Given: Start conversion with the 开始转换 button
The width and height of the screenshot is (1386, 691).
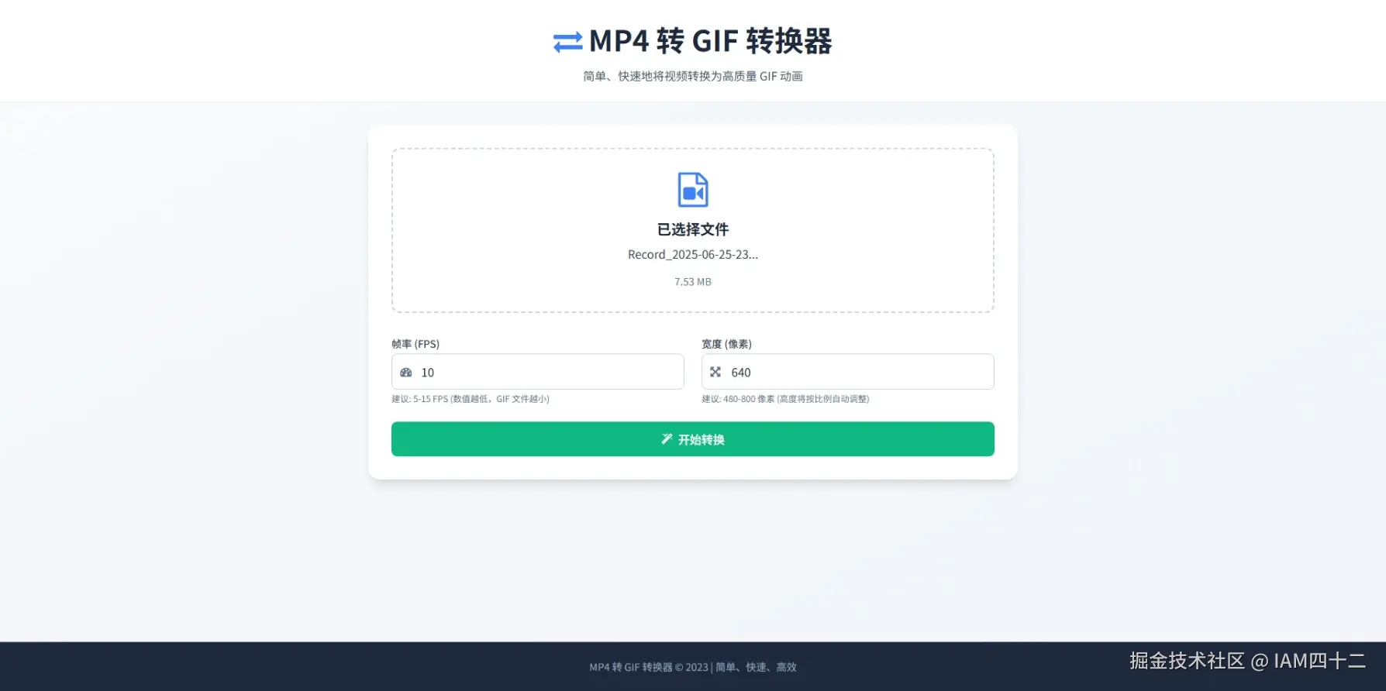Looking at the screenshot, I should click(693, 439).
